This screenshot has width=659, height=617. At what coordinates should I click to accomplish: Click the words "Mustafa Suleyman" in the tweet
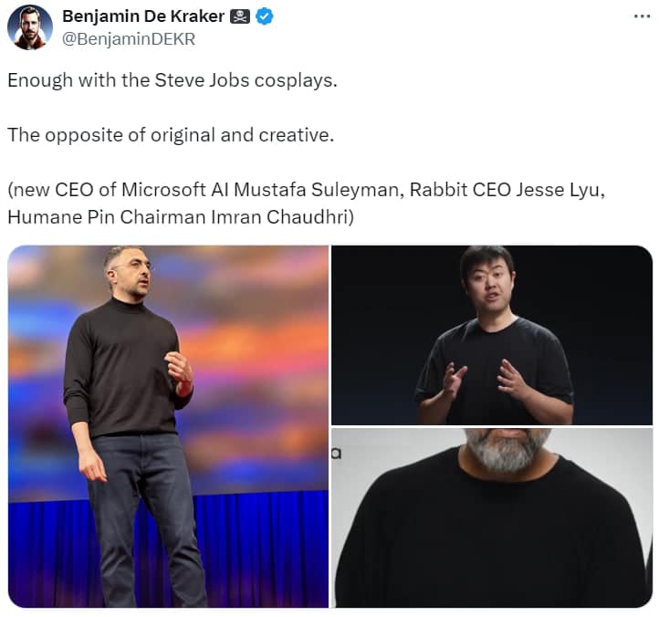tap(340, 191)
